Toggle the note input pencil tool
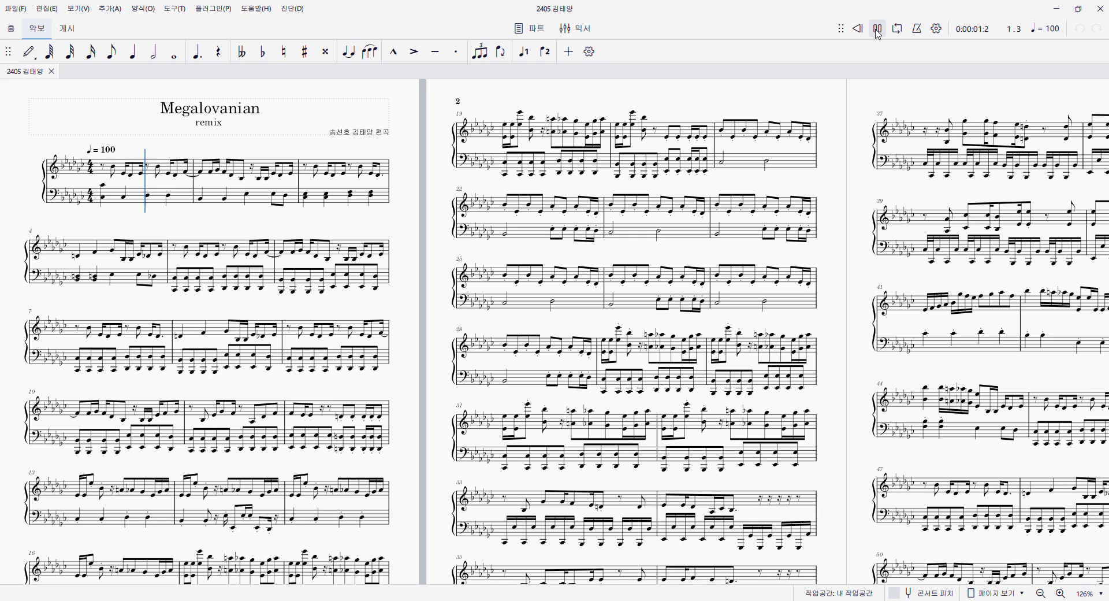Image resolution: width=1109 pixels, height=601 pixels. (29, 51)
